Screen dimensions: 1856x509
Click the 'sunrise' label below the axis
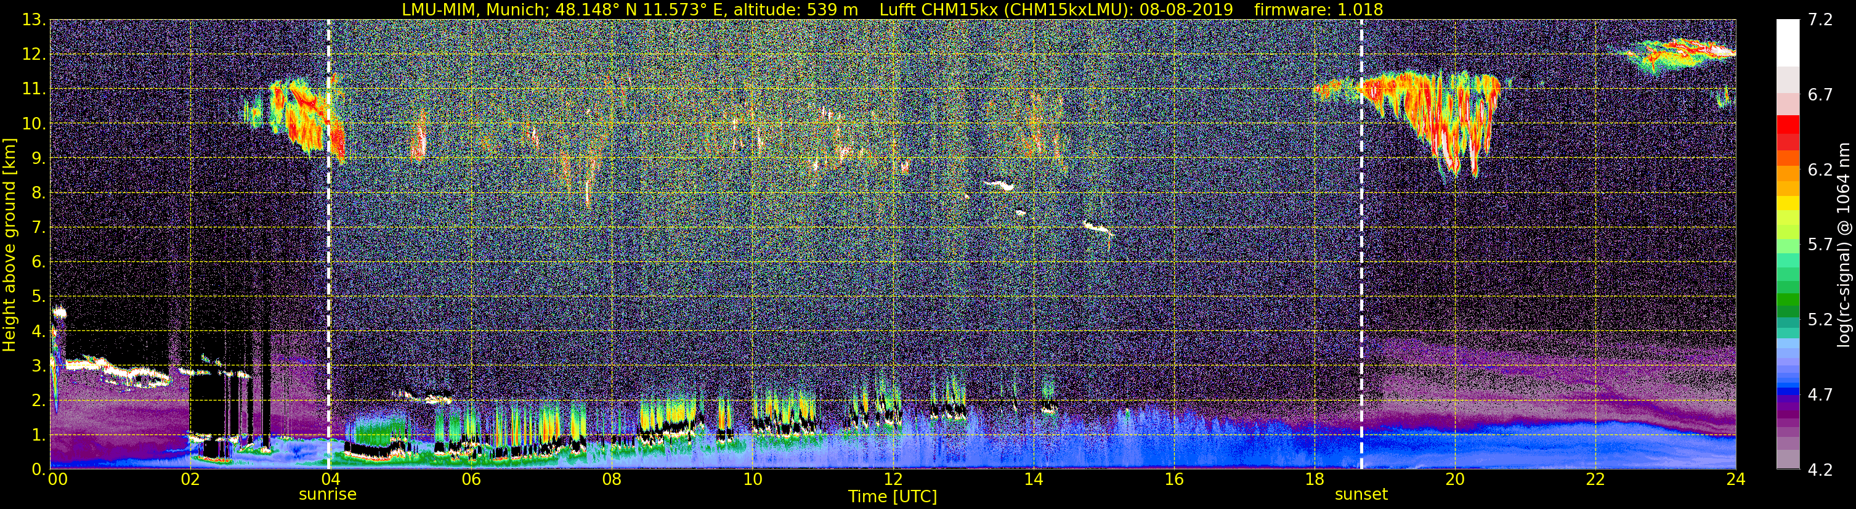[328, 495]
